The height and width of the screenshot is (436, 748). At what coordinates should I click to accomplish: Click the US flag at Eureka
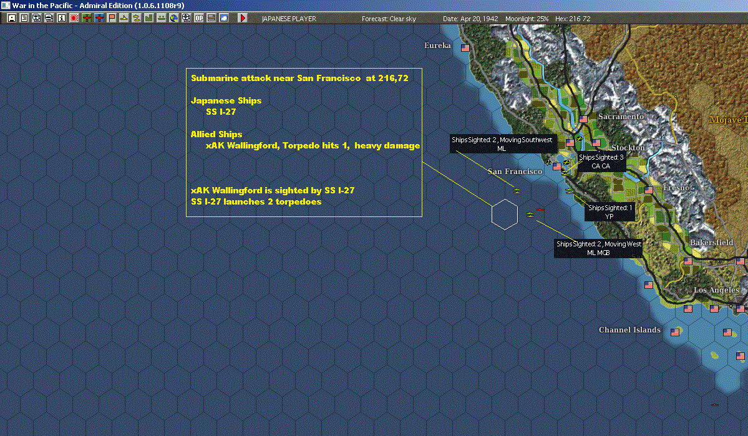pyautogui.click(x=465, y=47)
